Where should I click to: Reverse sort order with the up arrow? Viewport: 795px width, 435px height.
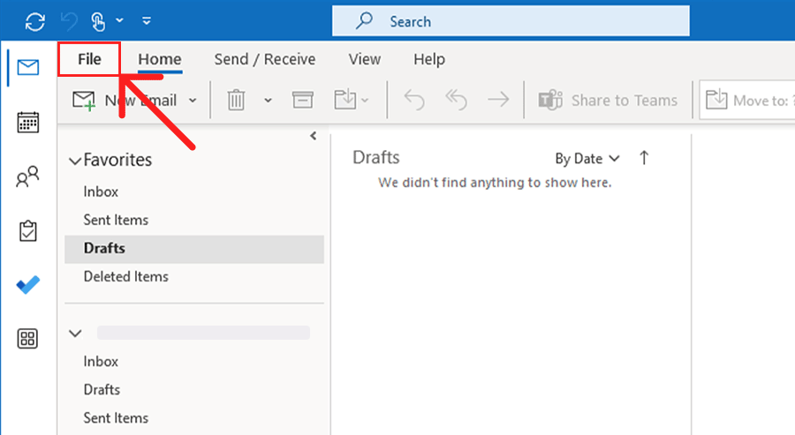(x=644, y=158)
